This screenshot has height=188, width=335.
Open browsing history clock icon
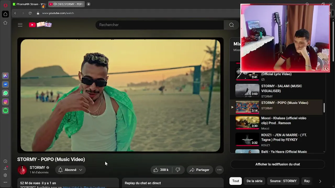(x=5, y=161)
